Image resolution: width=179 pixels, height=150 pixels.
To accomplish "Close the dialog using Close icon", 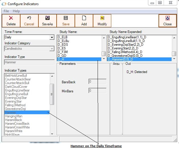I will coord(167,18).
